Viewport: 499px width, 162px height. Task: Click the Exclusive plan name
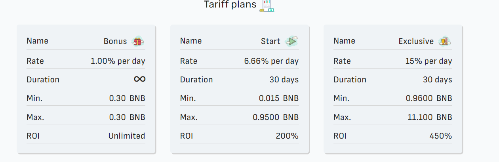coord(416,41)
